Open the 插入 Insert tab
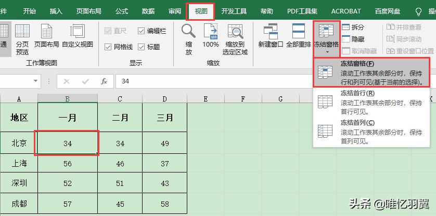 pyautogui.click(x=56, y=11)
